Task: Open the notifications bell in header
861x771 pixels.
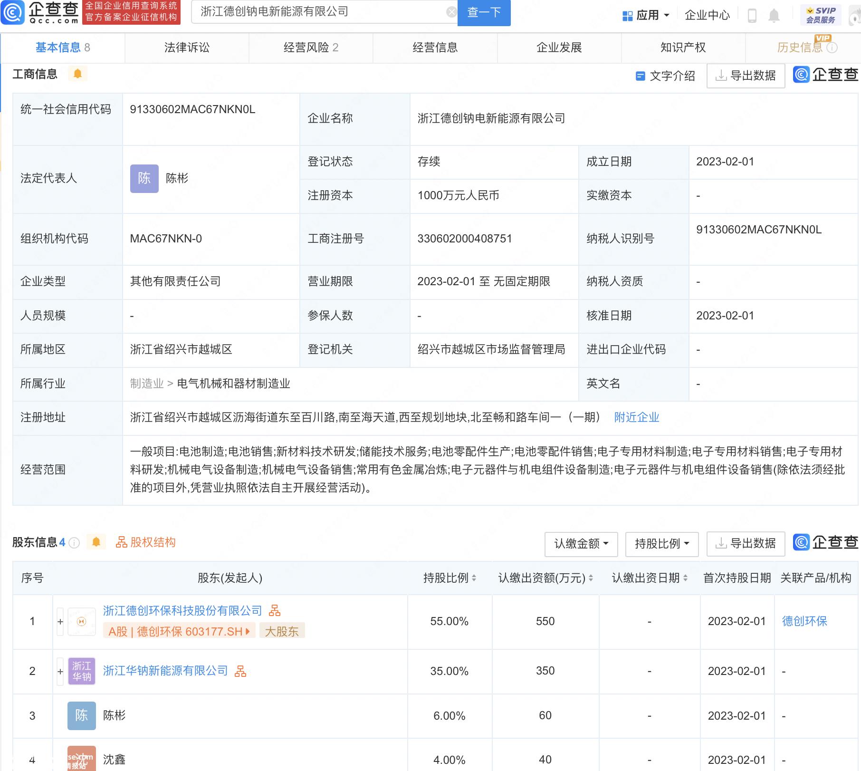Action: pyautogui.click(x=774, y=16)
